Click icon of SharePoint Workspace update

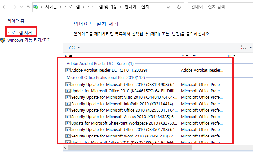(68, 123)
